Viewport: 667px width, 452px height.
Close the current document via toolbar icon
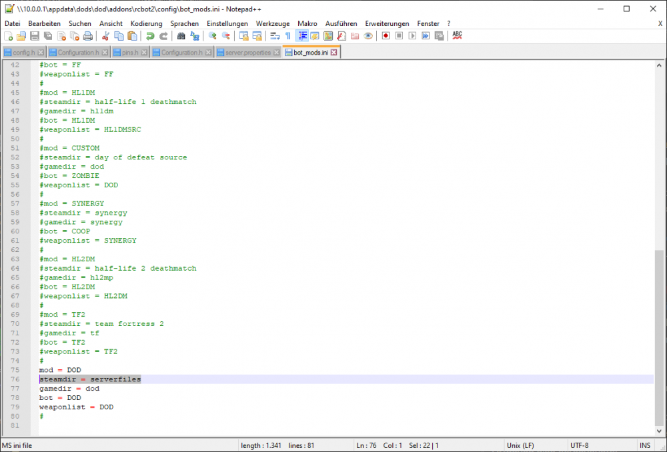pos(61,36)
